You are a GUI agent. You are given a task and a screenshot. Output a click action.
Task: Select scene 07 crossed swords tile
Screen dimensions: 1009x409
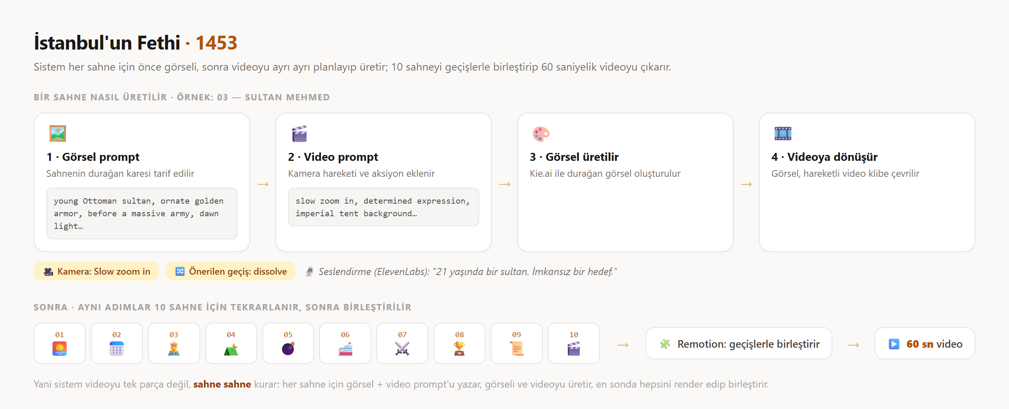402,343
